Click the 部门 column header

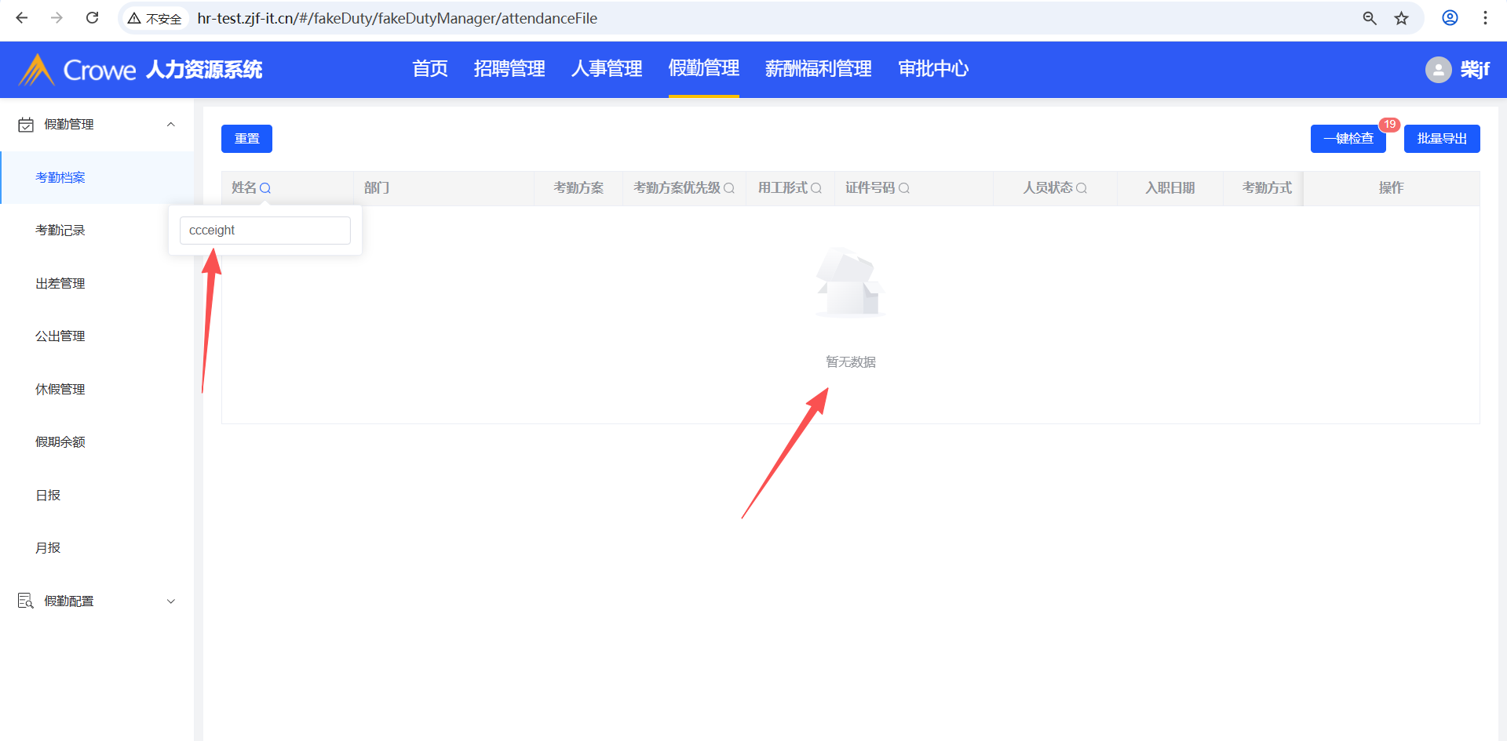click(377, 188)
